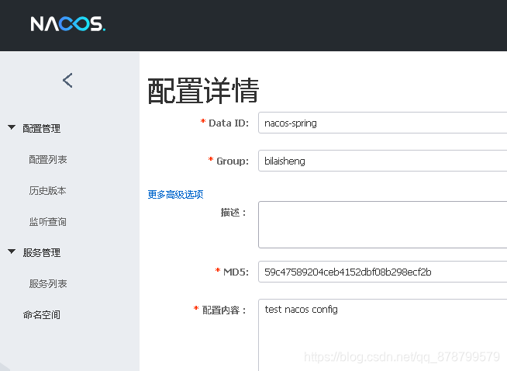Screen dimensions: 507x371
Task: Click the MD5 label
Action: pos(236,272)
